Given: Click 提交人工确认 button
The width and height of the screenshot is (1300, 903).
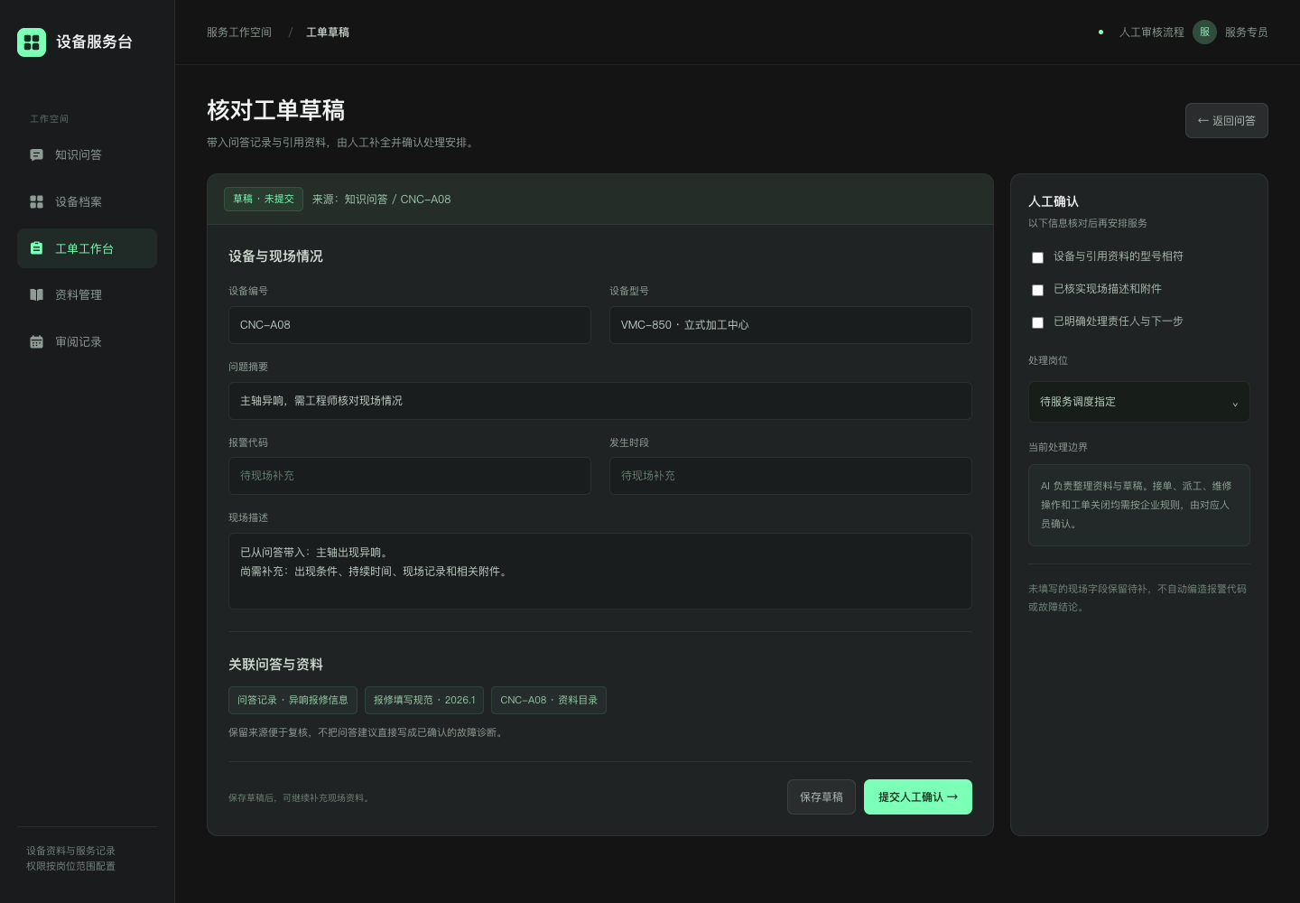Looking at the screenshot, I should click(x=918, y=797).
